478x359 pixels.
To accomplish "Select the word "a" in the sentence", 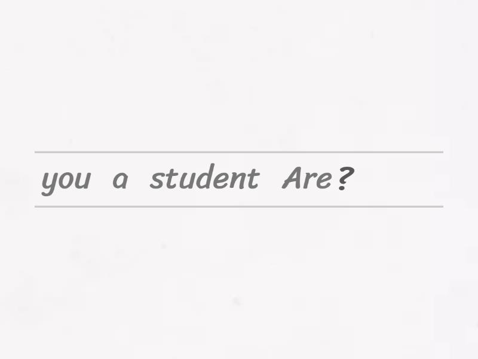I will pos(120,180).
